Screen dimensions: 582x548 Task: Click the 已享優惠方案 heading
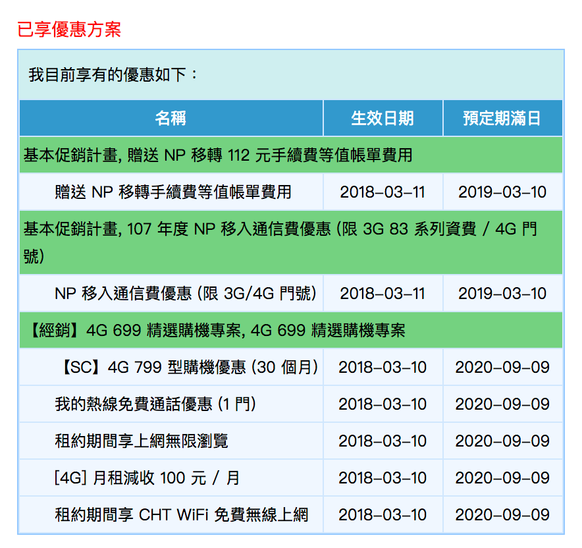tap(69, 30)
